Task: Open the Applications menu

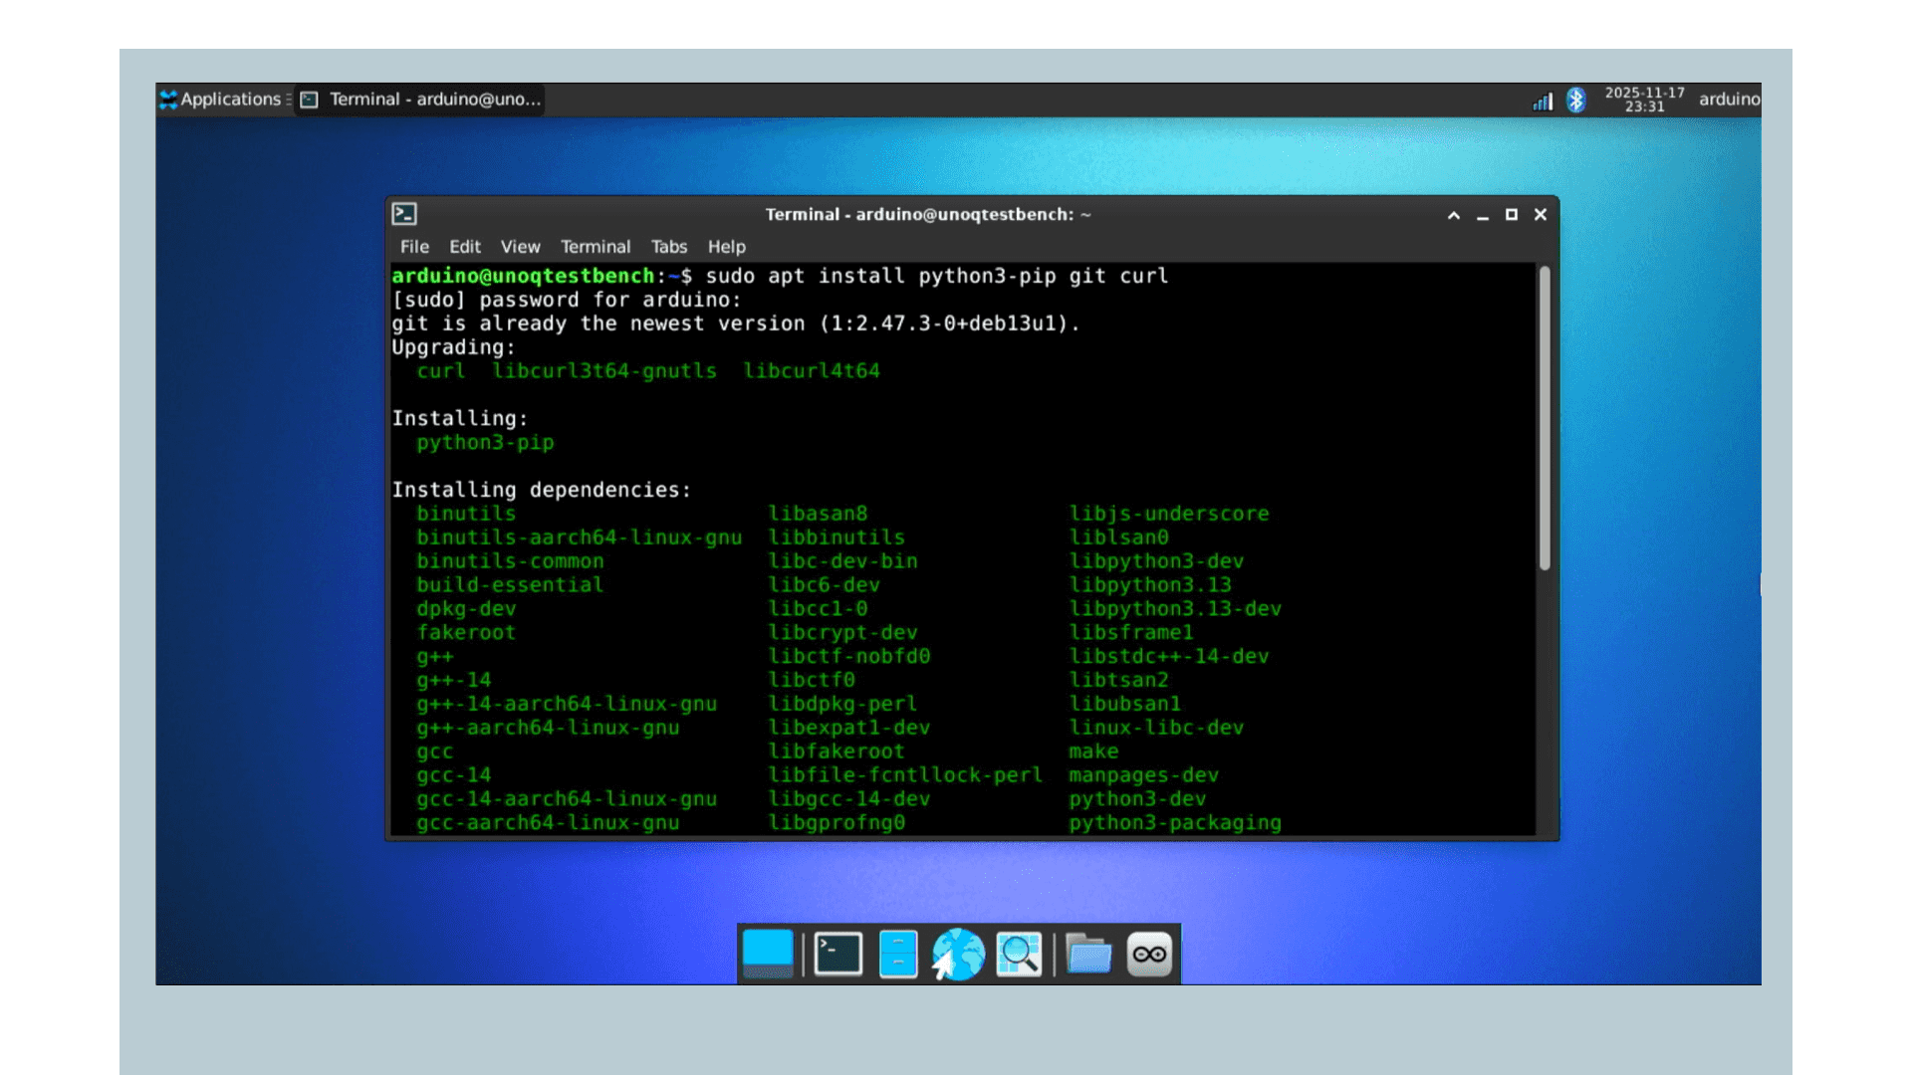Action: [221, 99]
